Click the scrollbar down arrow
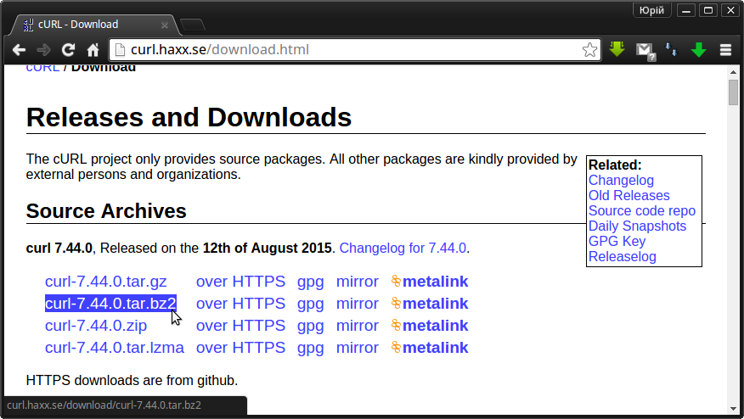 pos(734,409)
